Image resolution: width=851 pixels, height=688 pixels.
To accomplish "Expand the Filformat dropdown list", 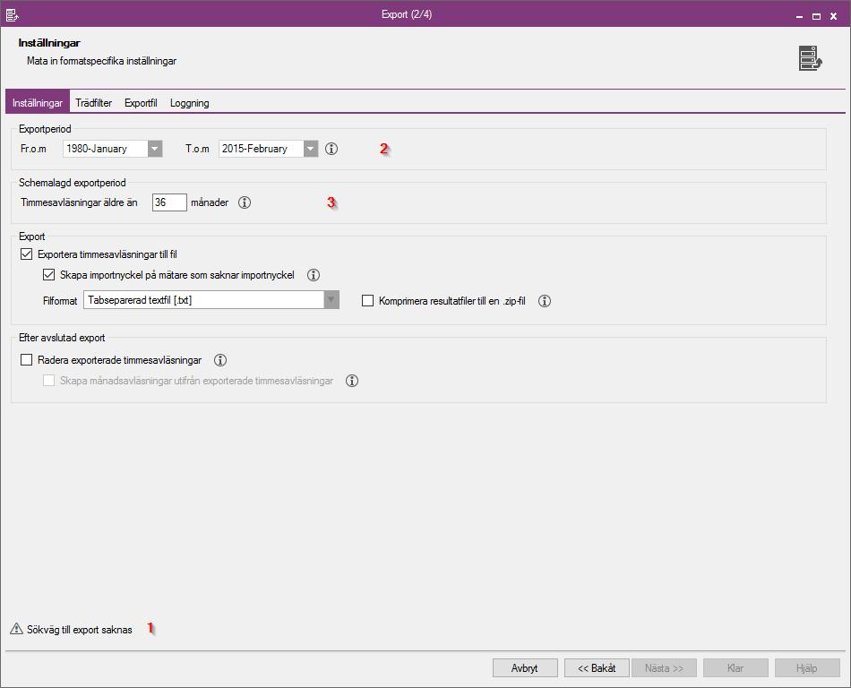I will [x=331, y=300].
